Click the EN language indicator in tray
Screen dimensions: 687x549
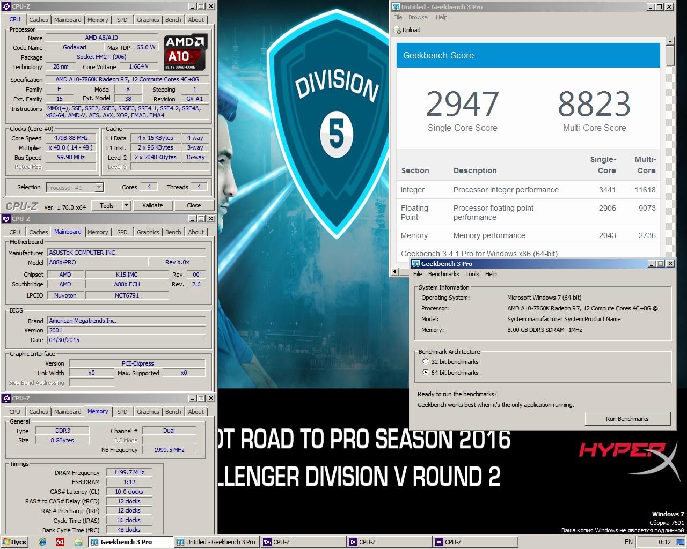point(628,542)
